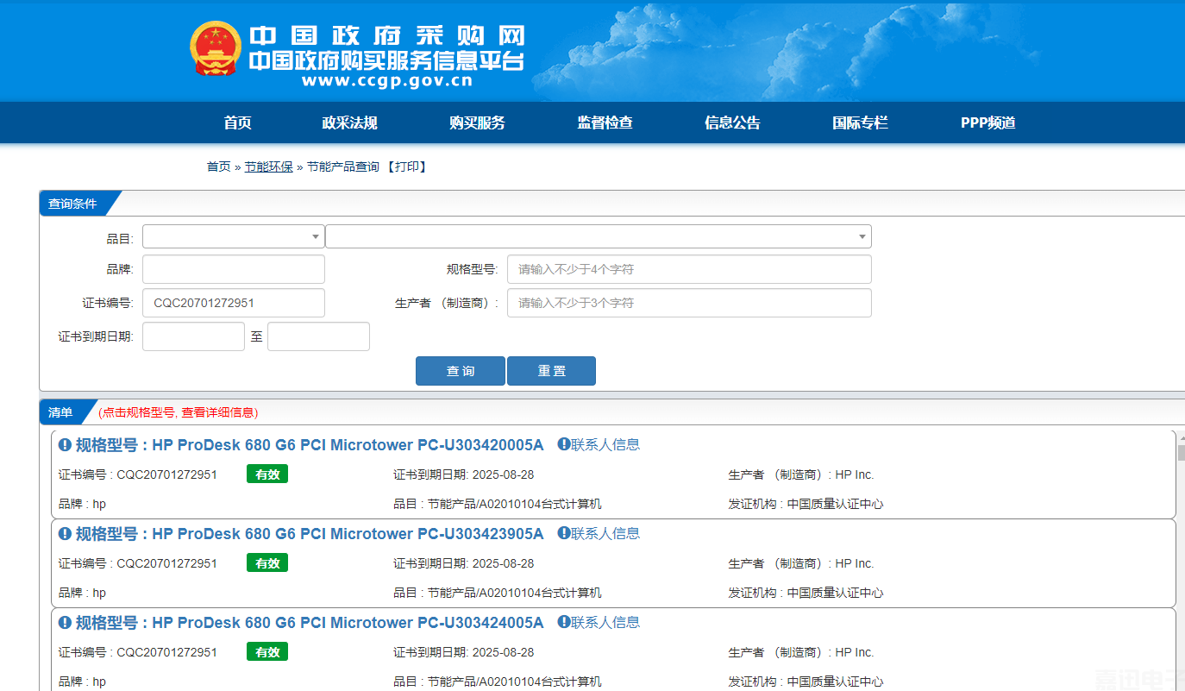Open the 政采法规 nav menu item
Viewport: 1185px width, 691px height.
[349, 122]
